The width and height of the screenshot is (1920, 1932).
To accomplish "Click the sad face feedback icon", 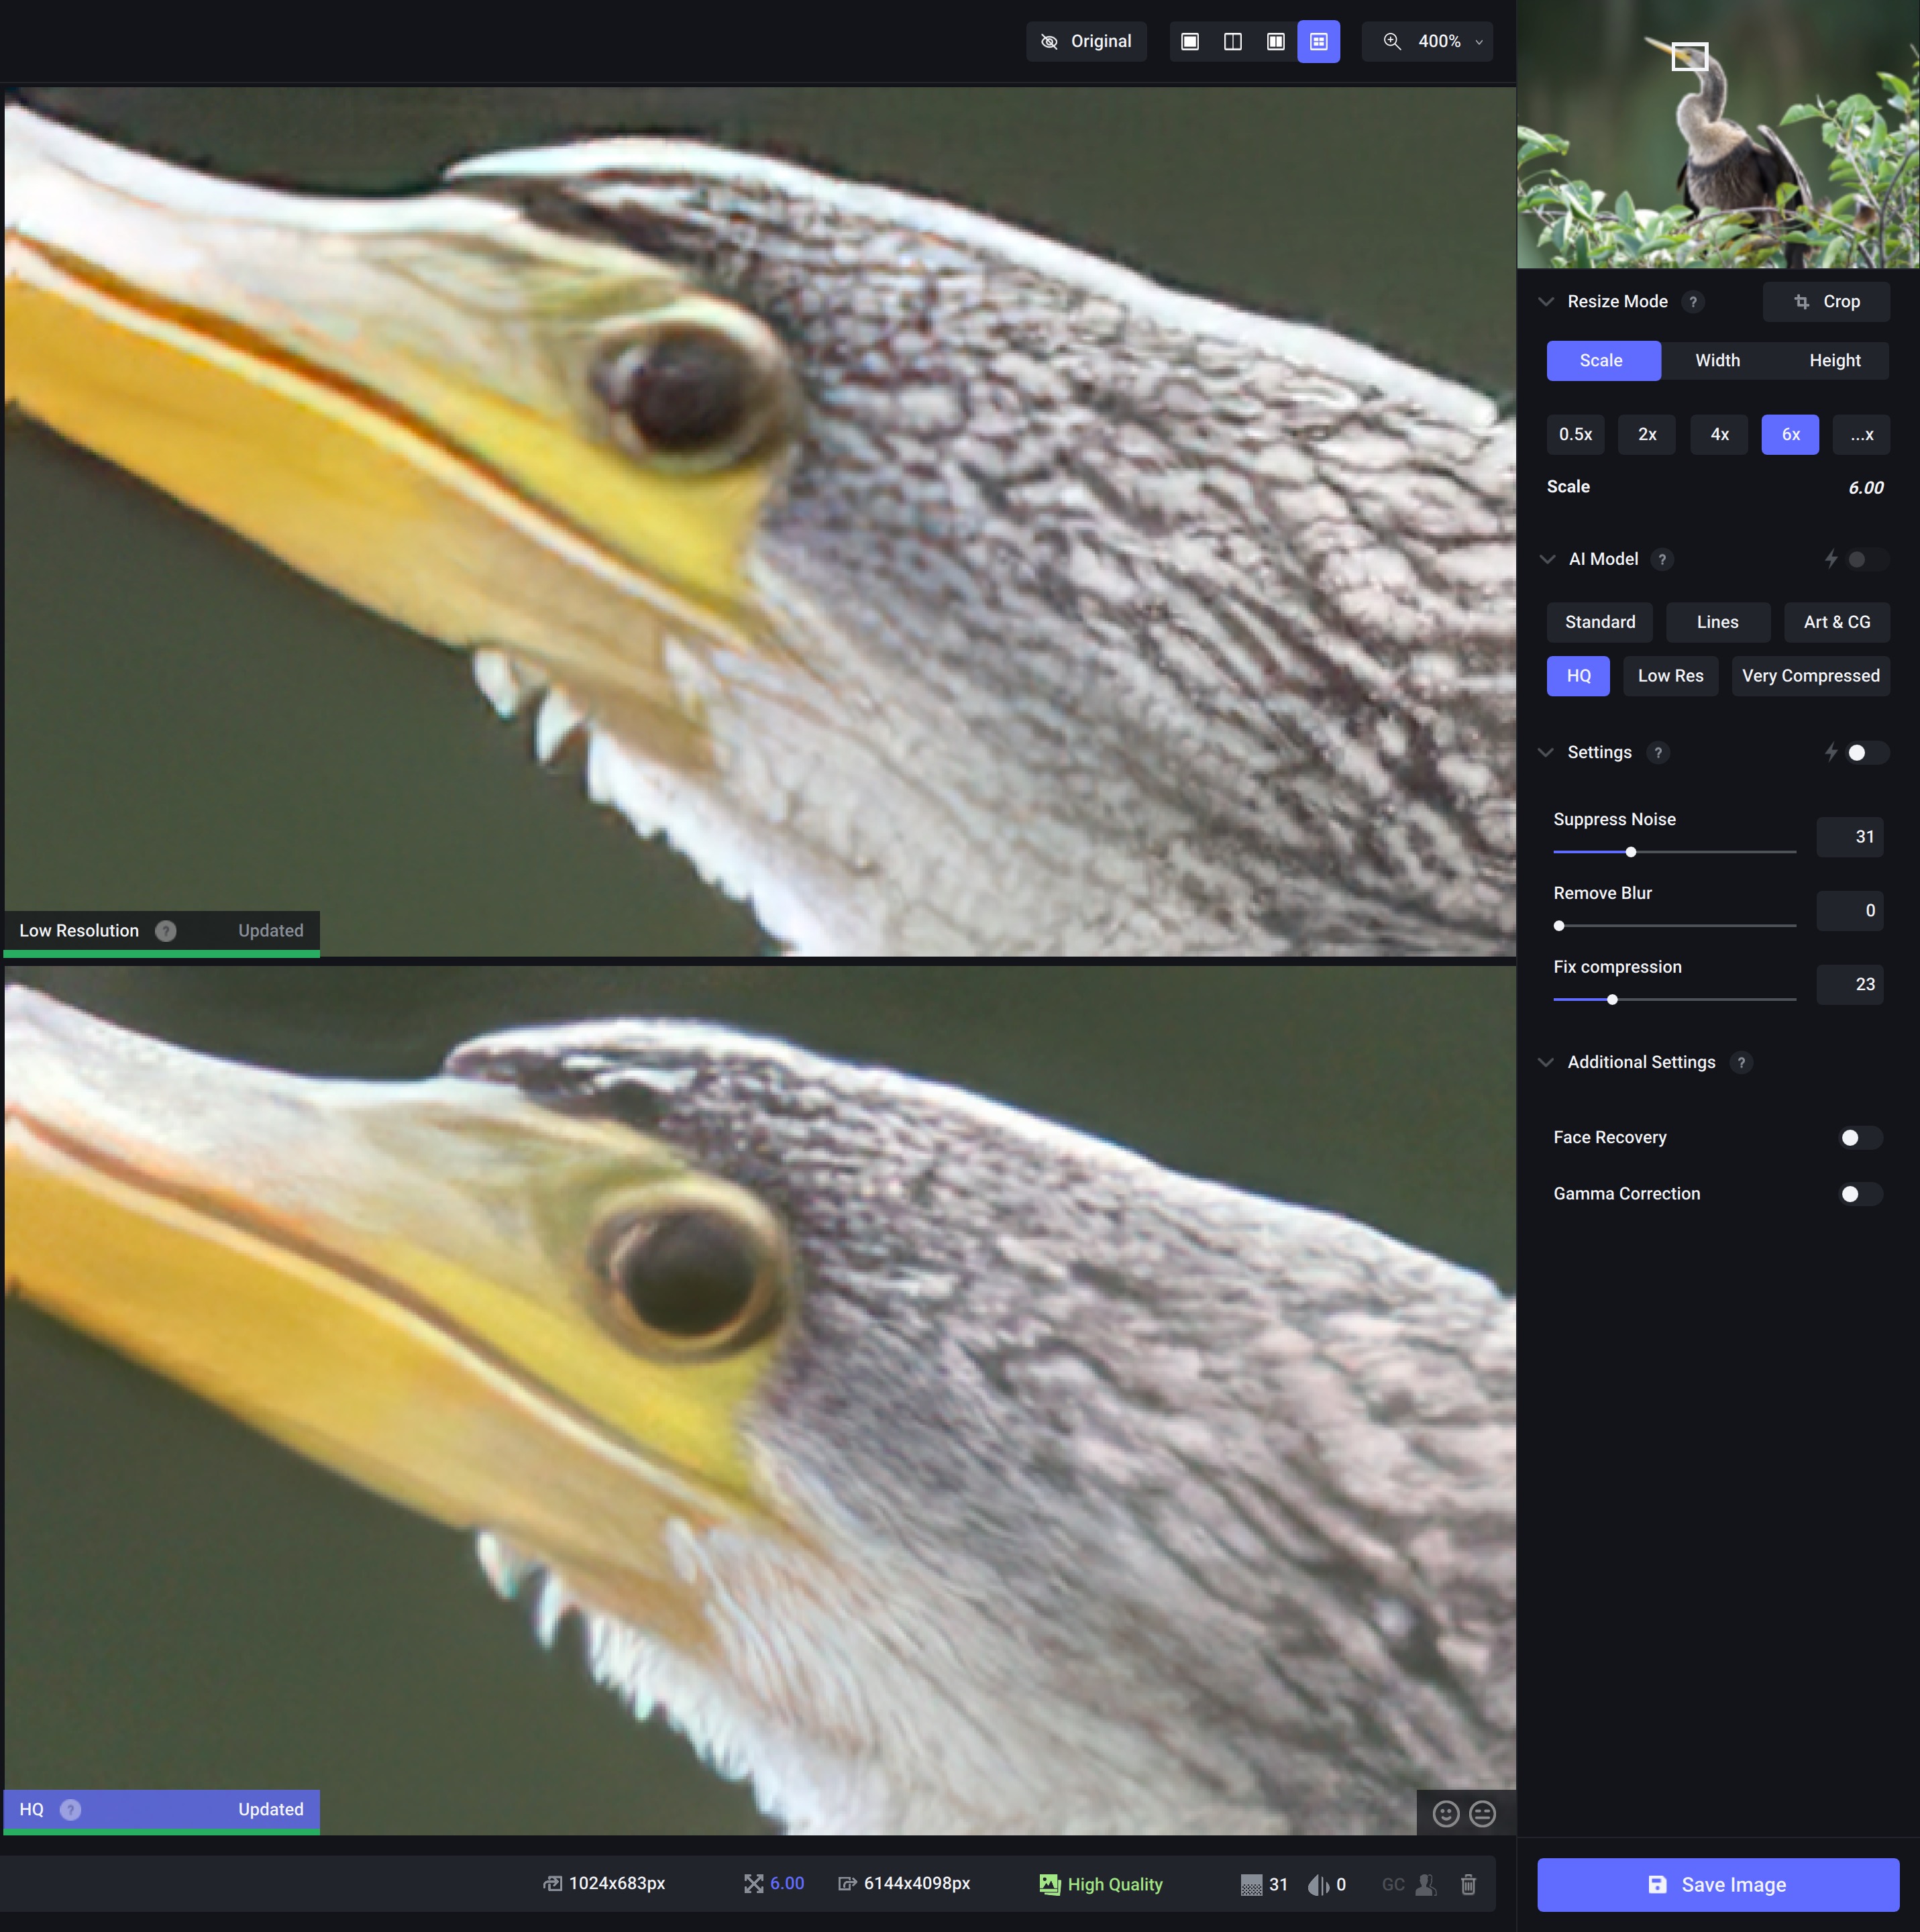I will tap(1483, 1813).
